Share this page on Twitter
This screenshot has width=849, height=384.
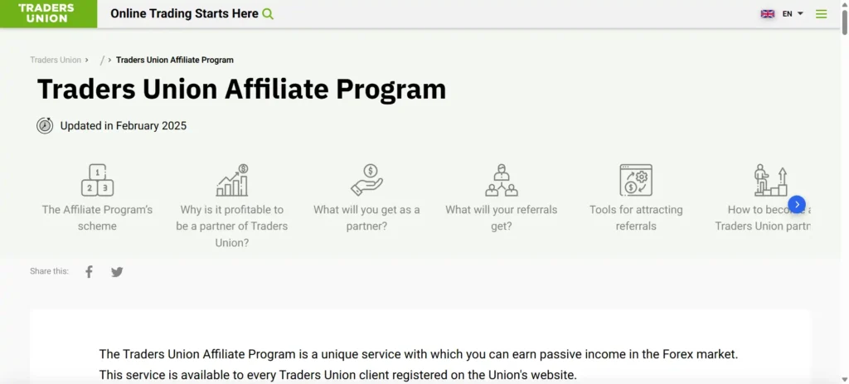[x=117, y=271]
